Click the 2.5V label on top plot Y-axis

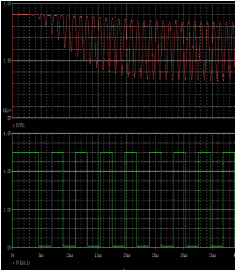pos(8,61)
